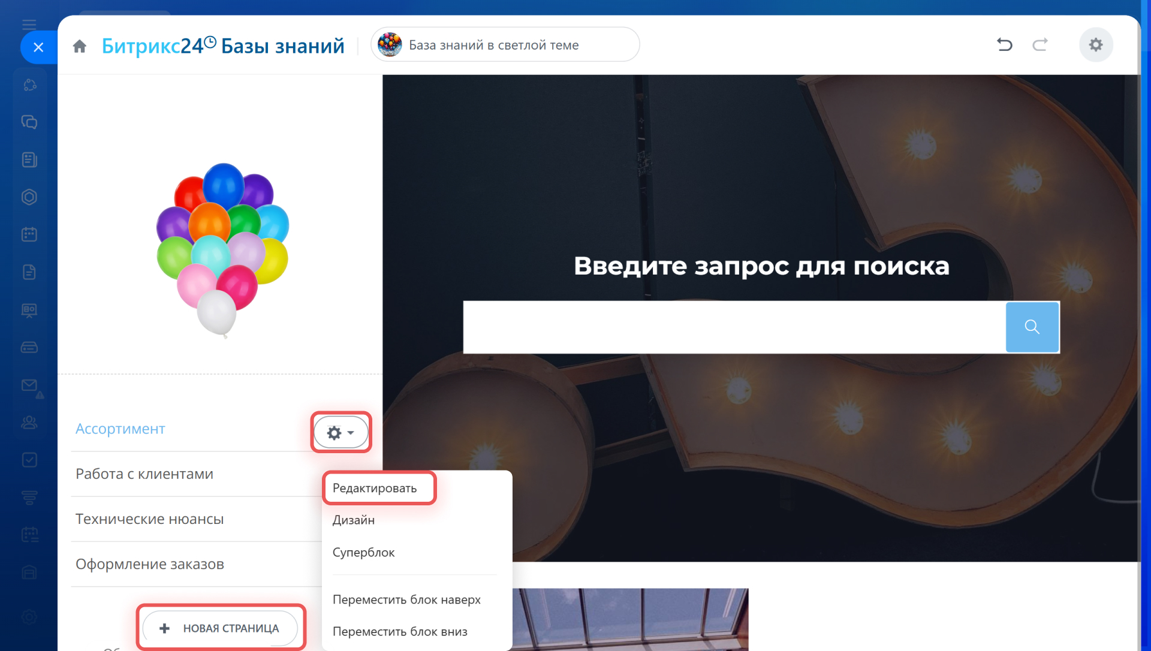Click the Undo arrow in the header
1151x651 pixels.
click(1005, 44)
